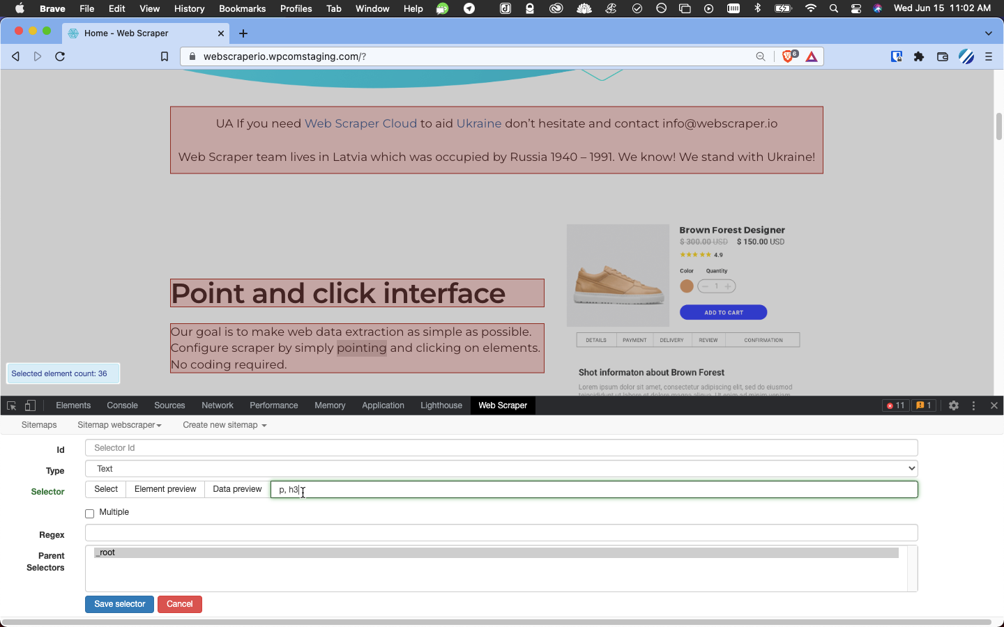
Task: Expand the Sitemap webscraper dropdown
Action: 119,425
